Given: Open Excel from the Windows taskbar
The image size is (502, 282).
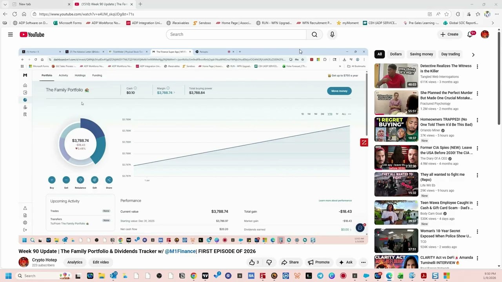Looking at the screenshot, I should tap(401, 276).
